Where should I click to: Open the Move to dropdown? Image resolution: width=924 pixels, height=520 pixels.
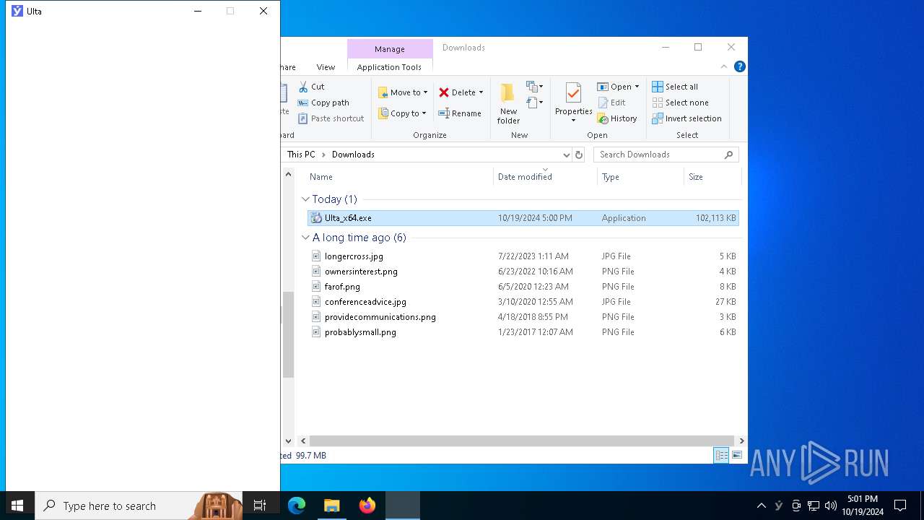403,92
